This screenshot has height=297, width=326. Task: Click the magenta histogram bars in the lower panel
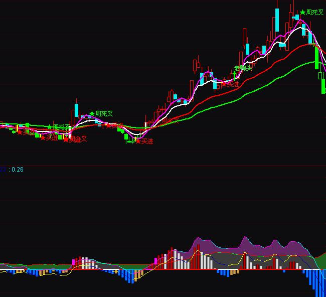[75, 262]
